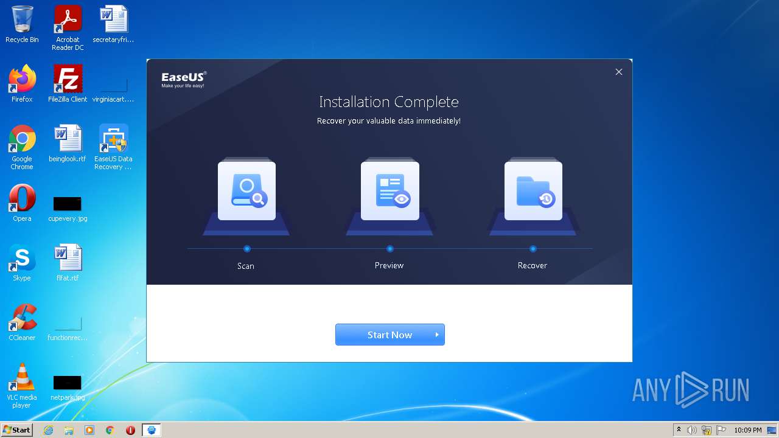
Task: Select the Skype desktop shortcut
Action: 22,263
